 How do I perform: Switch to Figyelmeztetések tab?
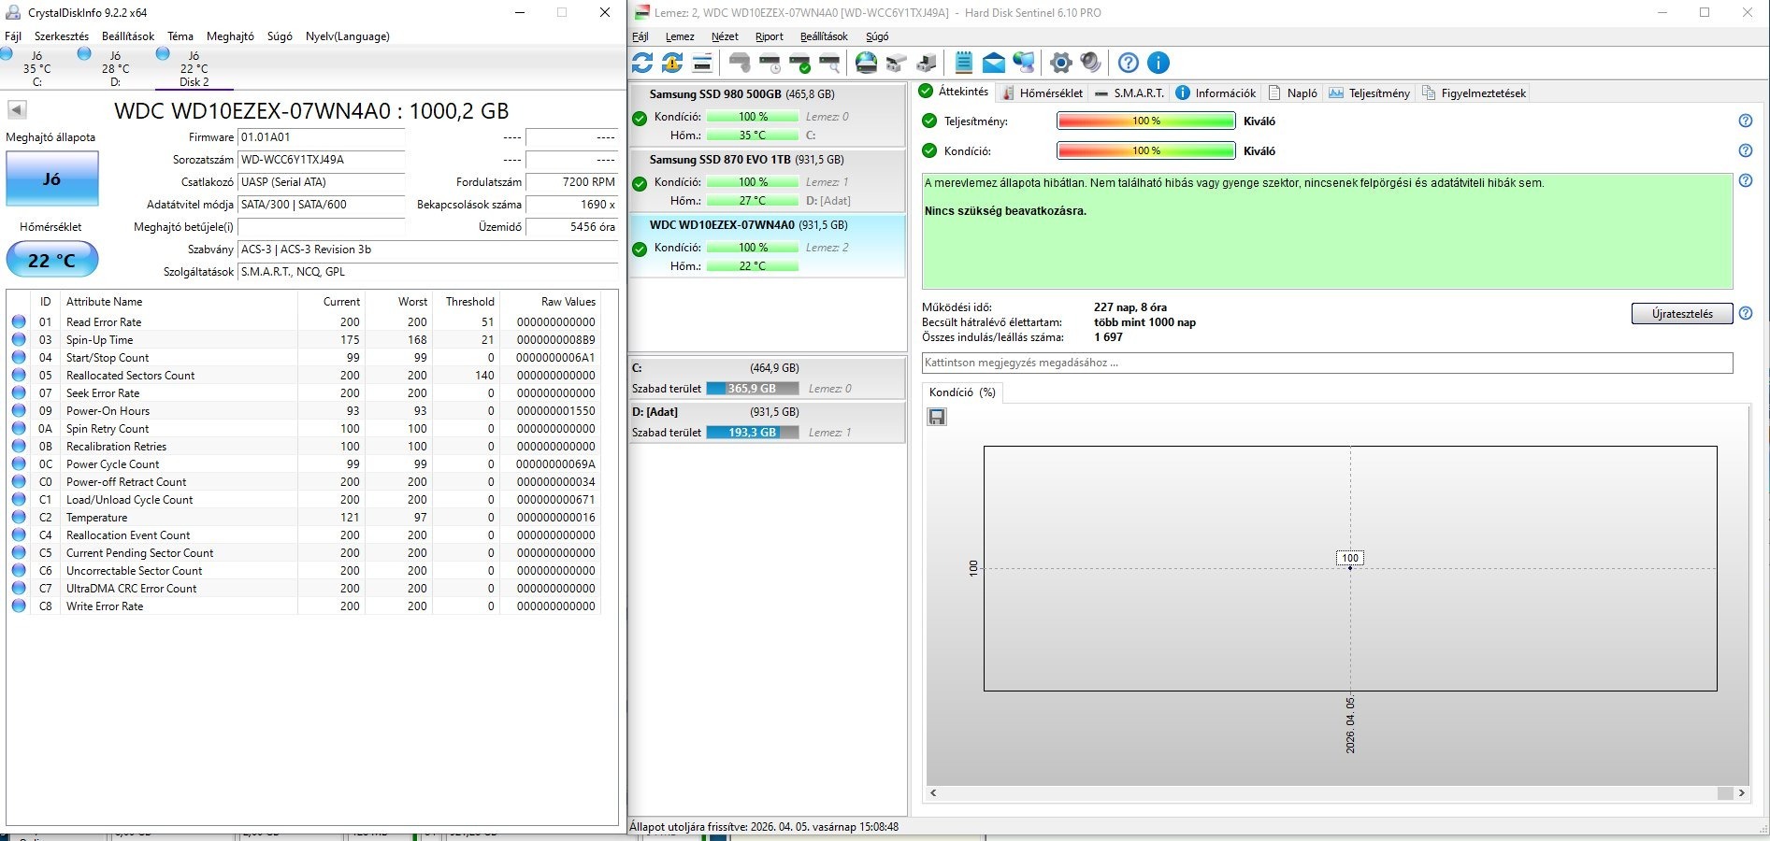click(1474, 93)
